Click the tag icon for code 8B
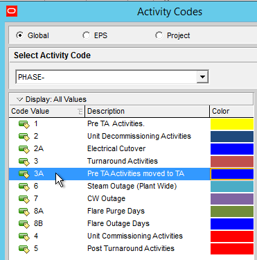Viewport: 257px width, 260px height. [x=24, y=224]
